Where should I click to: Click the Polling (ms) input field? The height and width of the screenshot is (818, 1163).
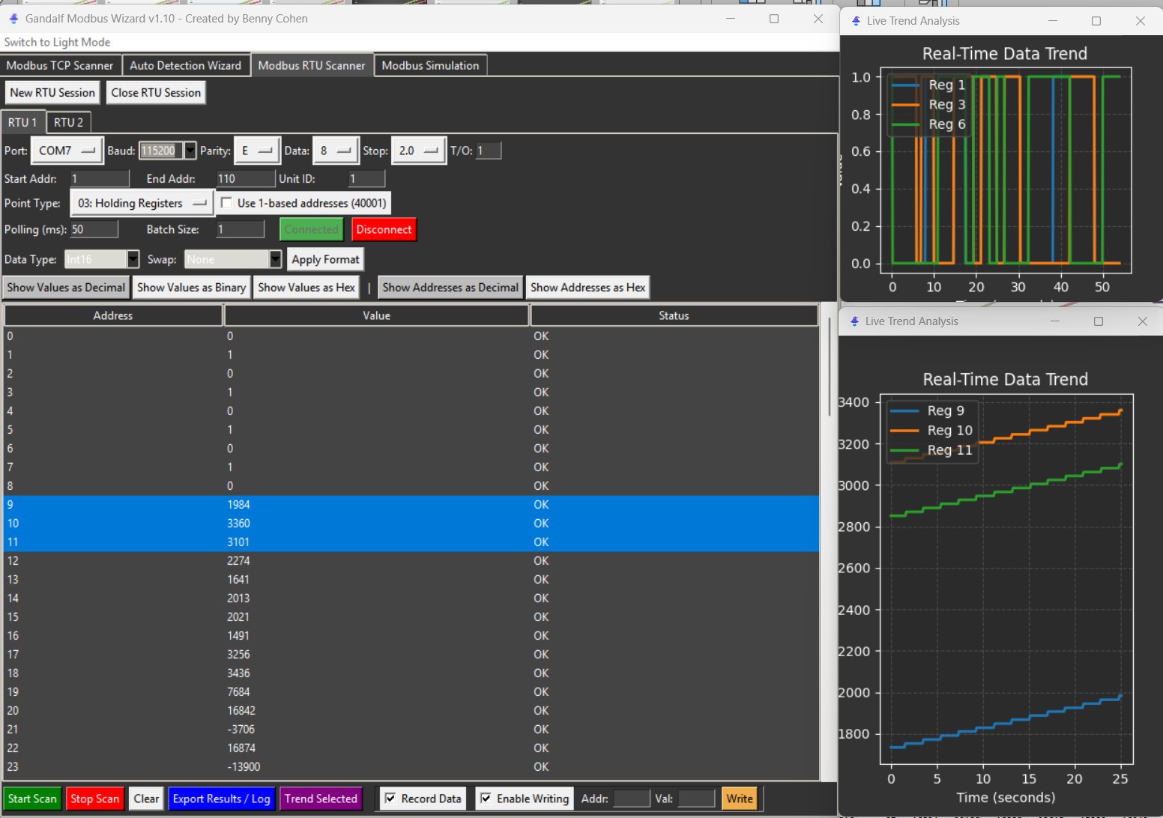coord(94,229)
